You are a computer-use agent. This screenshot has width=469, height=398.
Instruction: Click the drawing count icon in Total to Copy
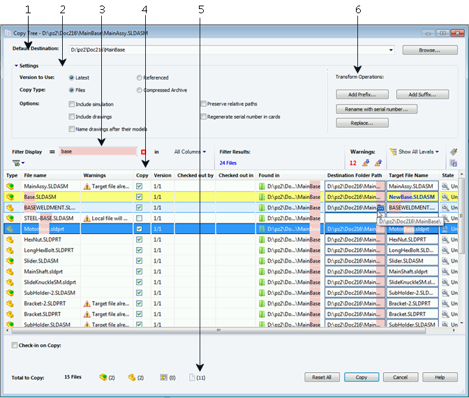(191, 377)
